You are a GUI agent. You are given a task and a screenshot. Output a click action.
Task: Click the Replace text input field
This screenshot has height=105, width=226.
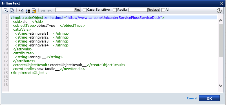[x=138, y=10]
